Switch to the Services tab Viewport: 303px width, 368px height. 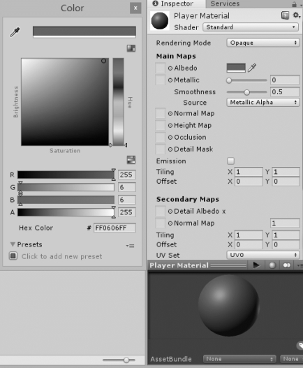[225, 3]
